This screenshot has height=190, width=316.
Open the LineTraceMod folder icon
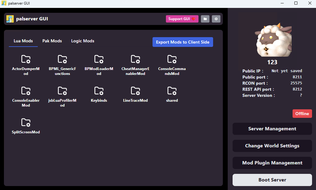[x=135, y=91]
